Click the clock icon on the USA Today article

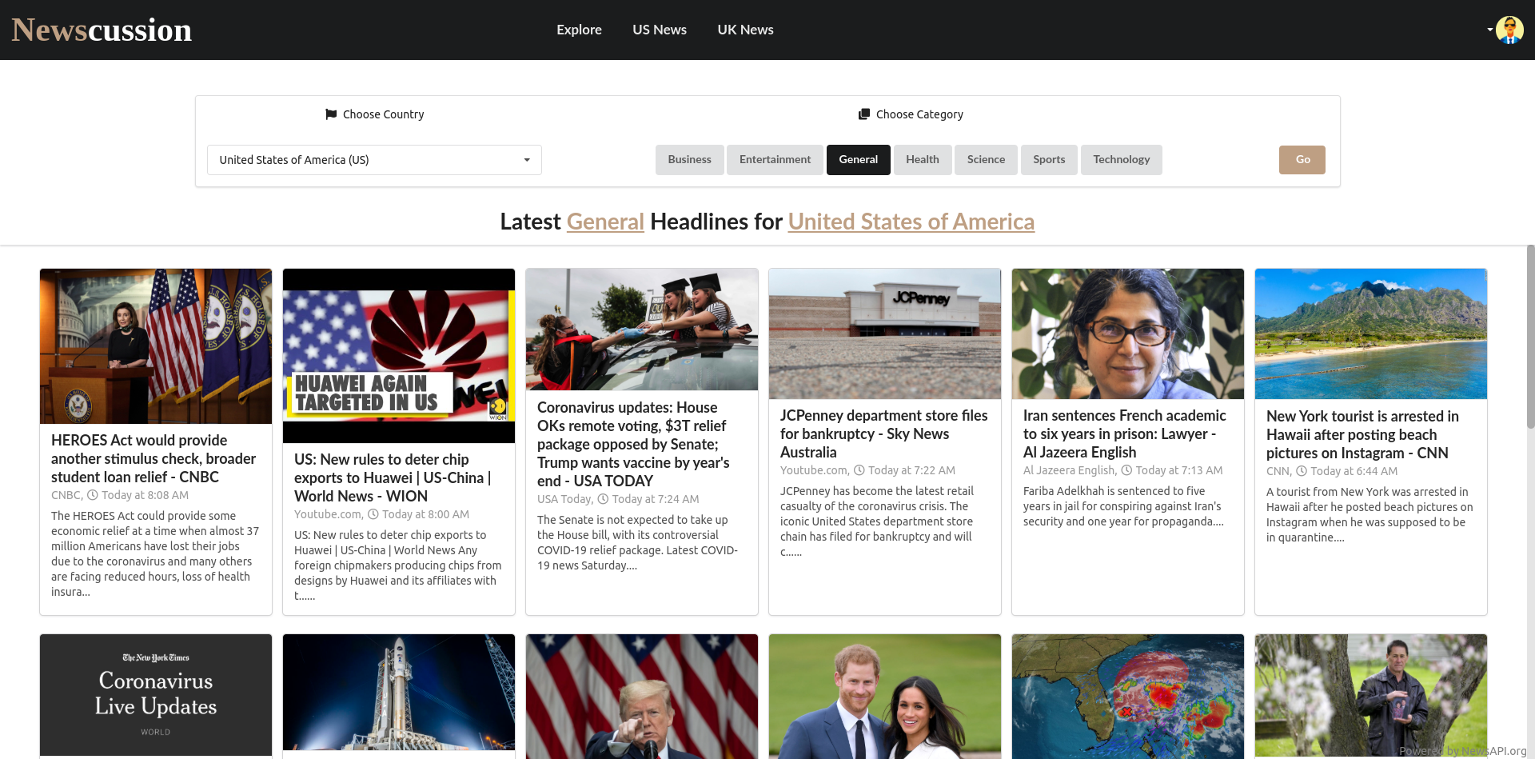pos(603,499)
